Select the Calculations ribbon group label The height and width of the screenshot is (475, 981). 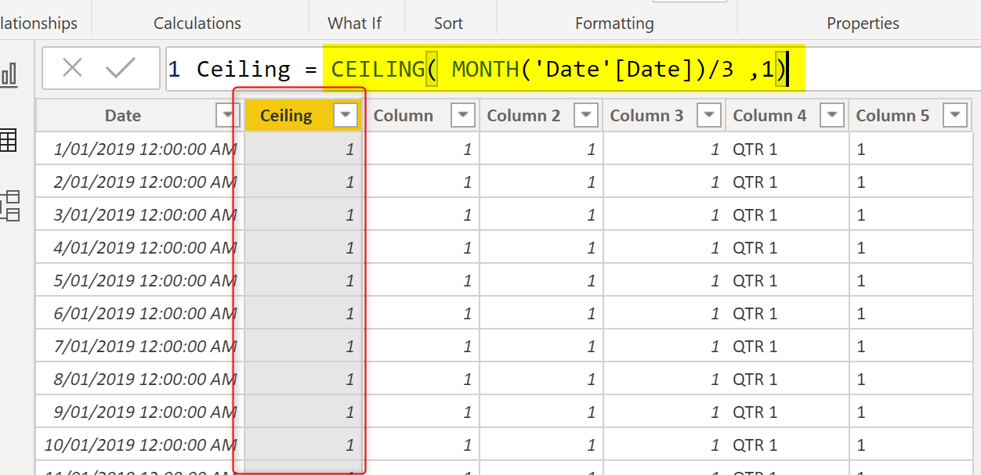coord(197,23)
